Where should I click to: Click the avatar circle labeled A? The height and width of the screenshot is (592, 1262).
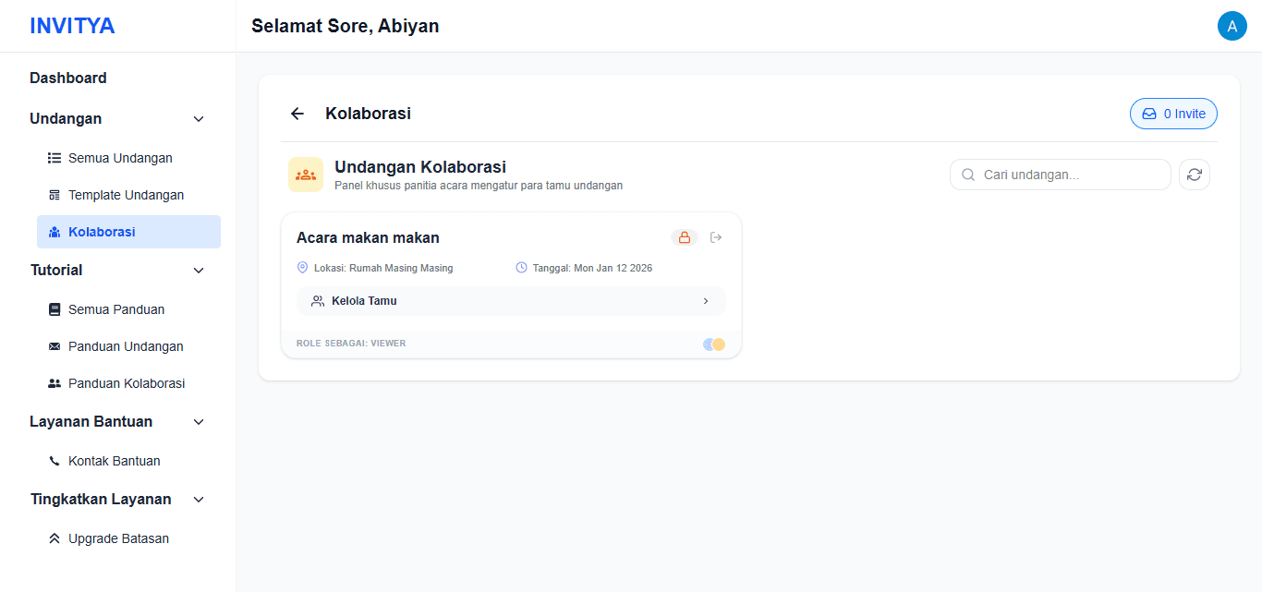point(1232,25)
